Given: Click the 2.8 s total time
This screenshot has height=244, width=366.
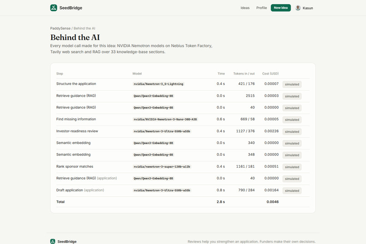Looking at the screenshot, I should pos(221,202).
